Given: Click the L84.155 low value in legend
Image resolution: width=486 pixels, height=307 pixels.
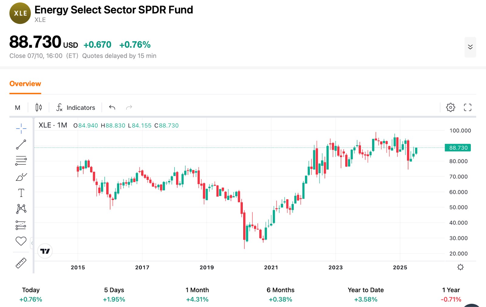Looking at the screenshot, I should (140, 125).
